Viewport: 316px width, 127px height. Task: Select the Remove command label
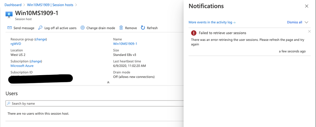click(x=131, y=28)
